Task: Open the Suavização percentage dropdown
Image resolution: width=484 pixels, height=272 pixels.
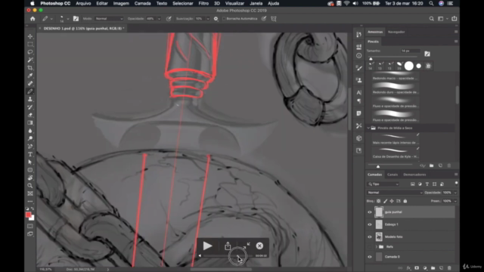Action: point(208,19)
